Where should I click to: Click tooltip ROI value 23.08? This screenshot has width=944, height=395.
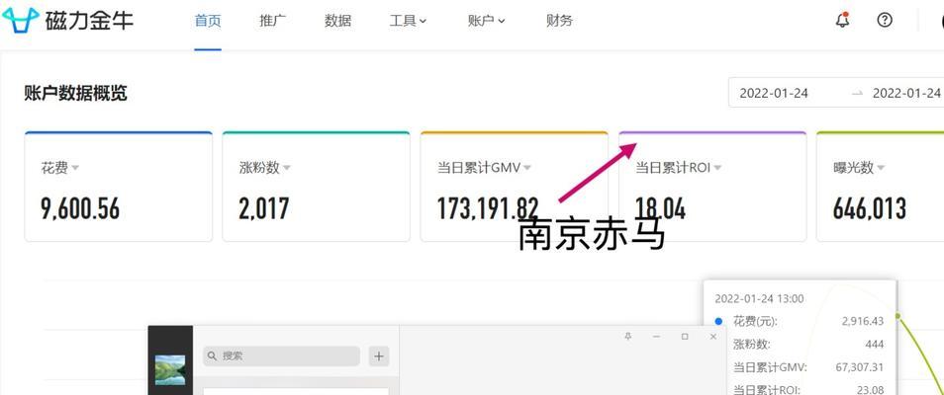coord(870,389)
